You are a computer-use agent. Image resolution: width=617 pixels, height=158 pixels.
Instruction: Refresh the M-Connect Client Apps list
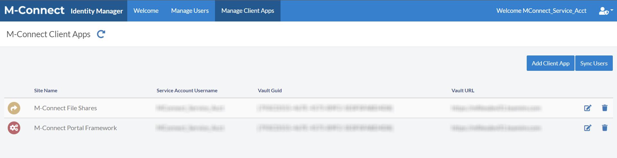click(101, 34)
